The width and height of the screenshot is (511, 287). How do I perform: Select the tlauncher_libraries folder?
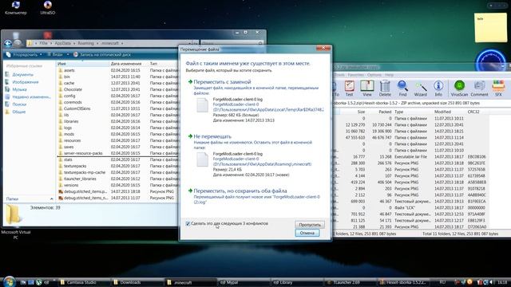point(80,179)
